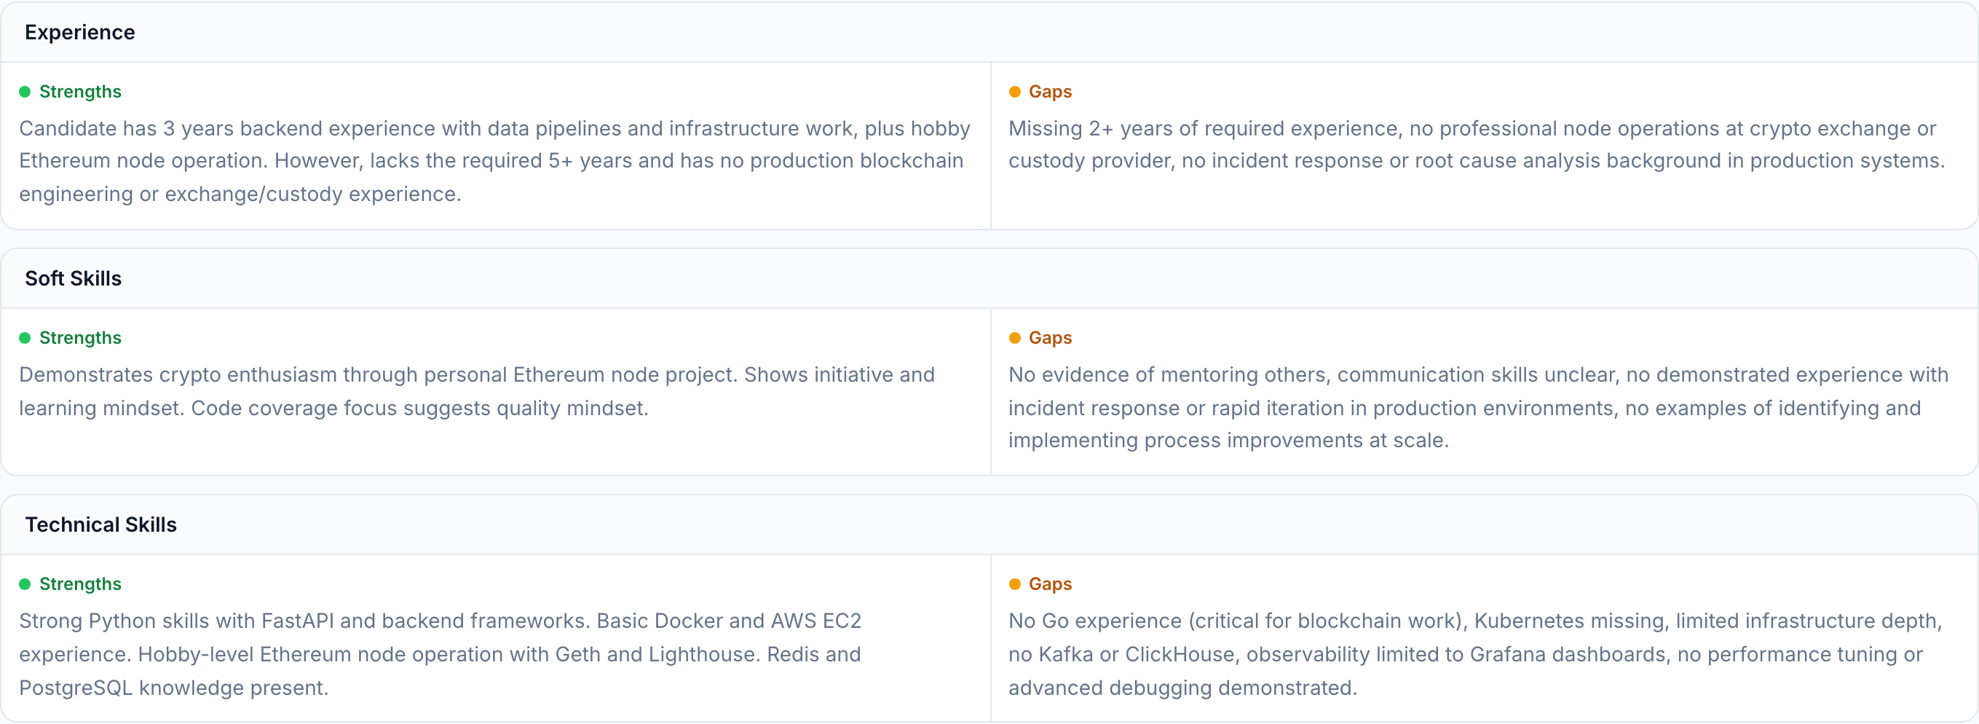The height and width of the screenshot is (724, 1979).
Task: Click the orange dot beside Technical Skills Gaps
Action: tap(1014, 584)
